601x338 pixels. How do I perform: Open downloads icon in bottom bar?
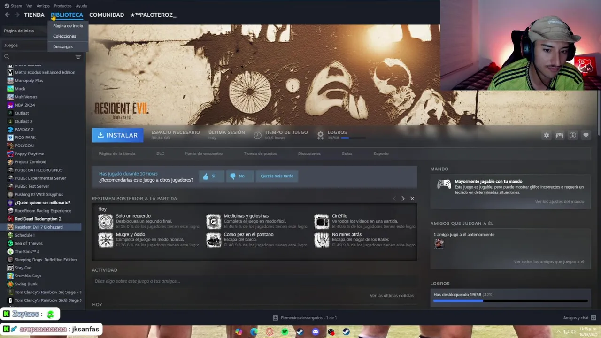coord(276,318)
